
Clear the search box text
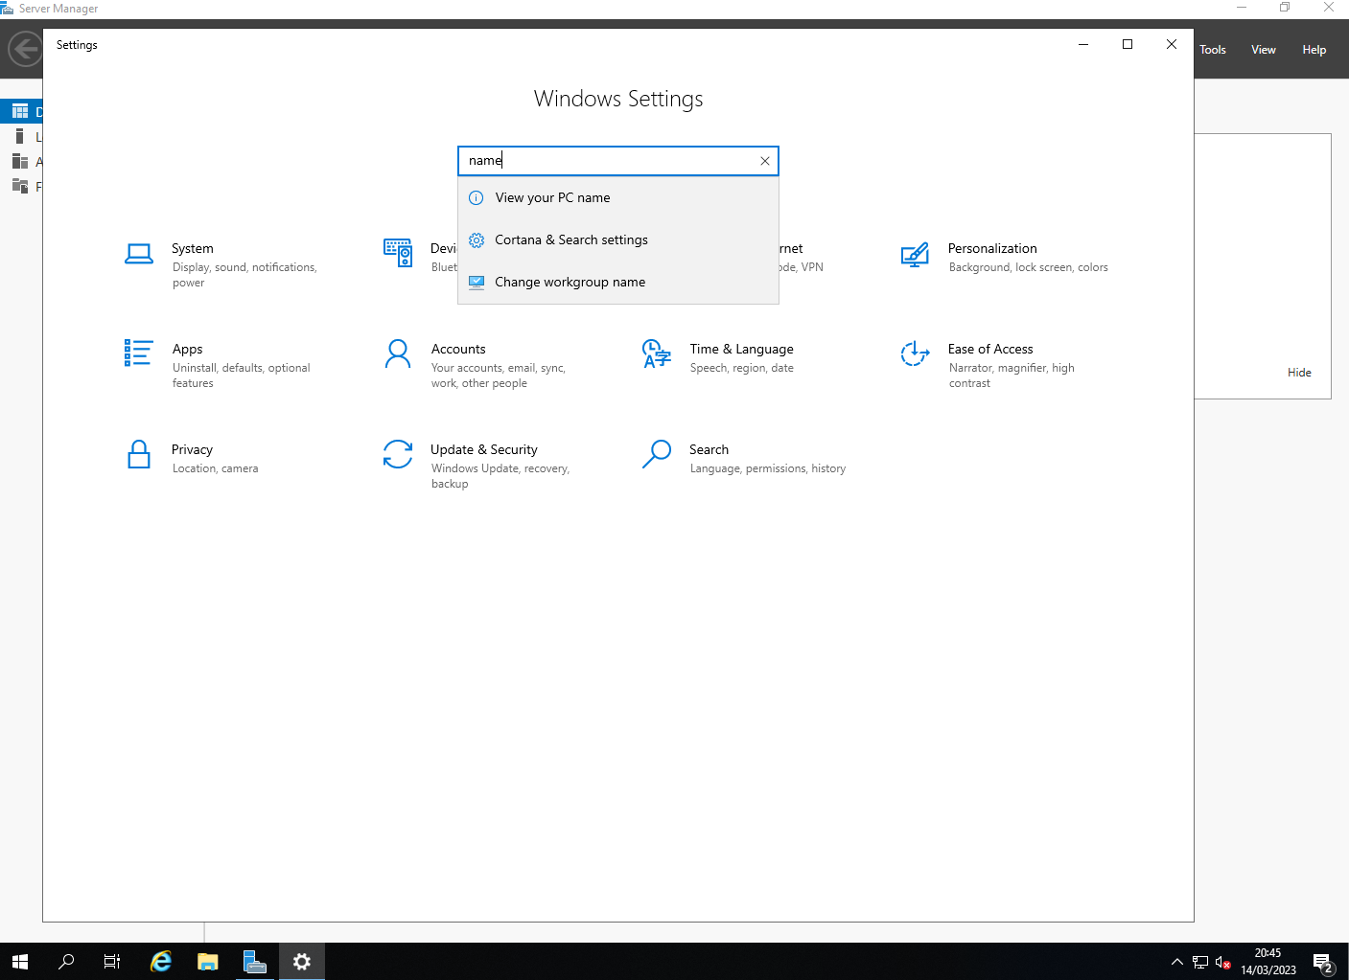click(x=765, y=161)
